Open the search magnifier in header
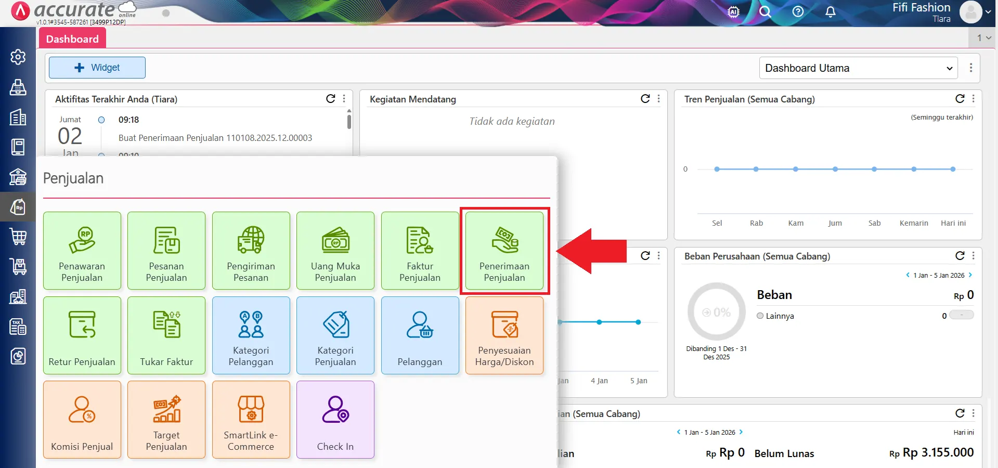Image resolution: width=998 pixels, height=468 pixels. click(x=764, y=12)
